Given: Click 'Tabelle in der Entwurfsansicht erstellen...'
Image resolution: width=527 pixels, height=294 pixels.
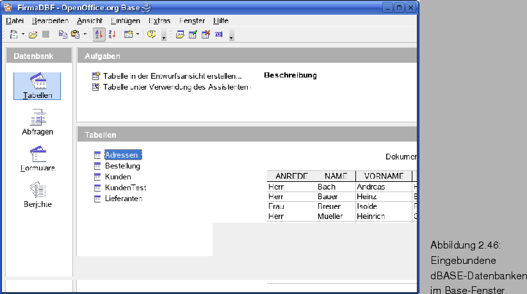Looking at the screenshot, I should point(172,76).
